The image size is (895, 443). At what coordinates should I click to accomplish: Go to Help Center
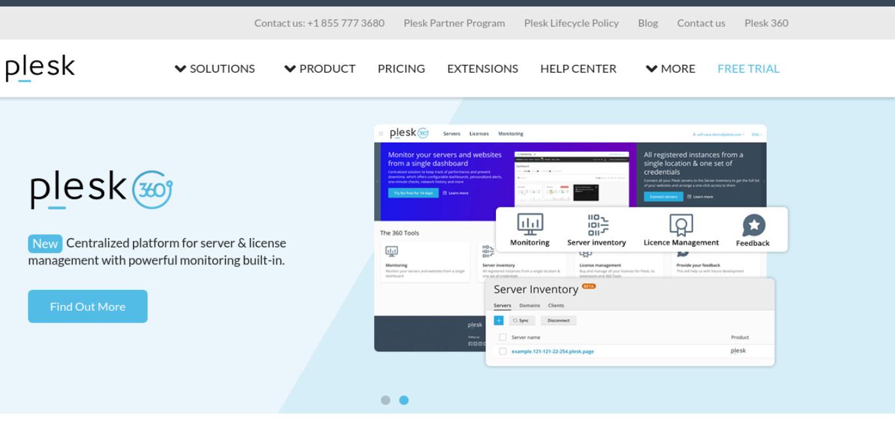click(578, 69)
